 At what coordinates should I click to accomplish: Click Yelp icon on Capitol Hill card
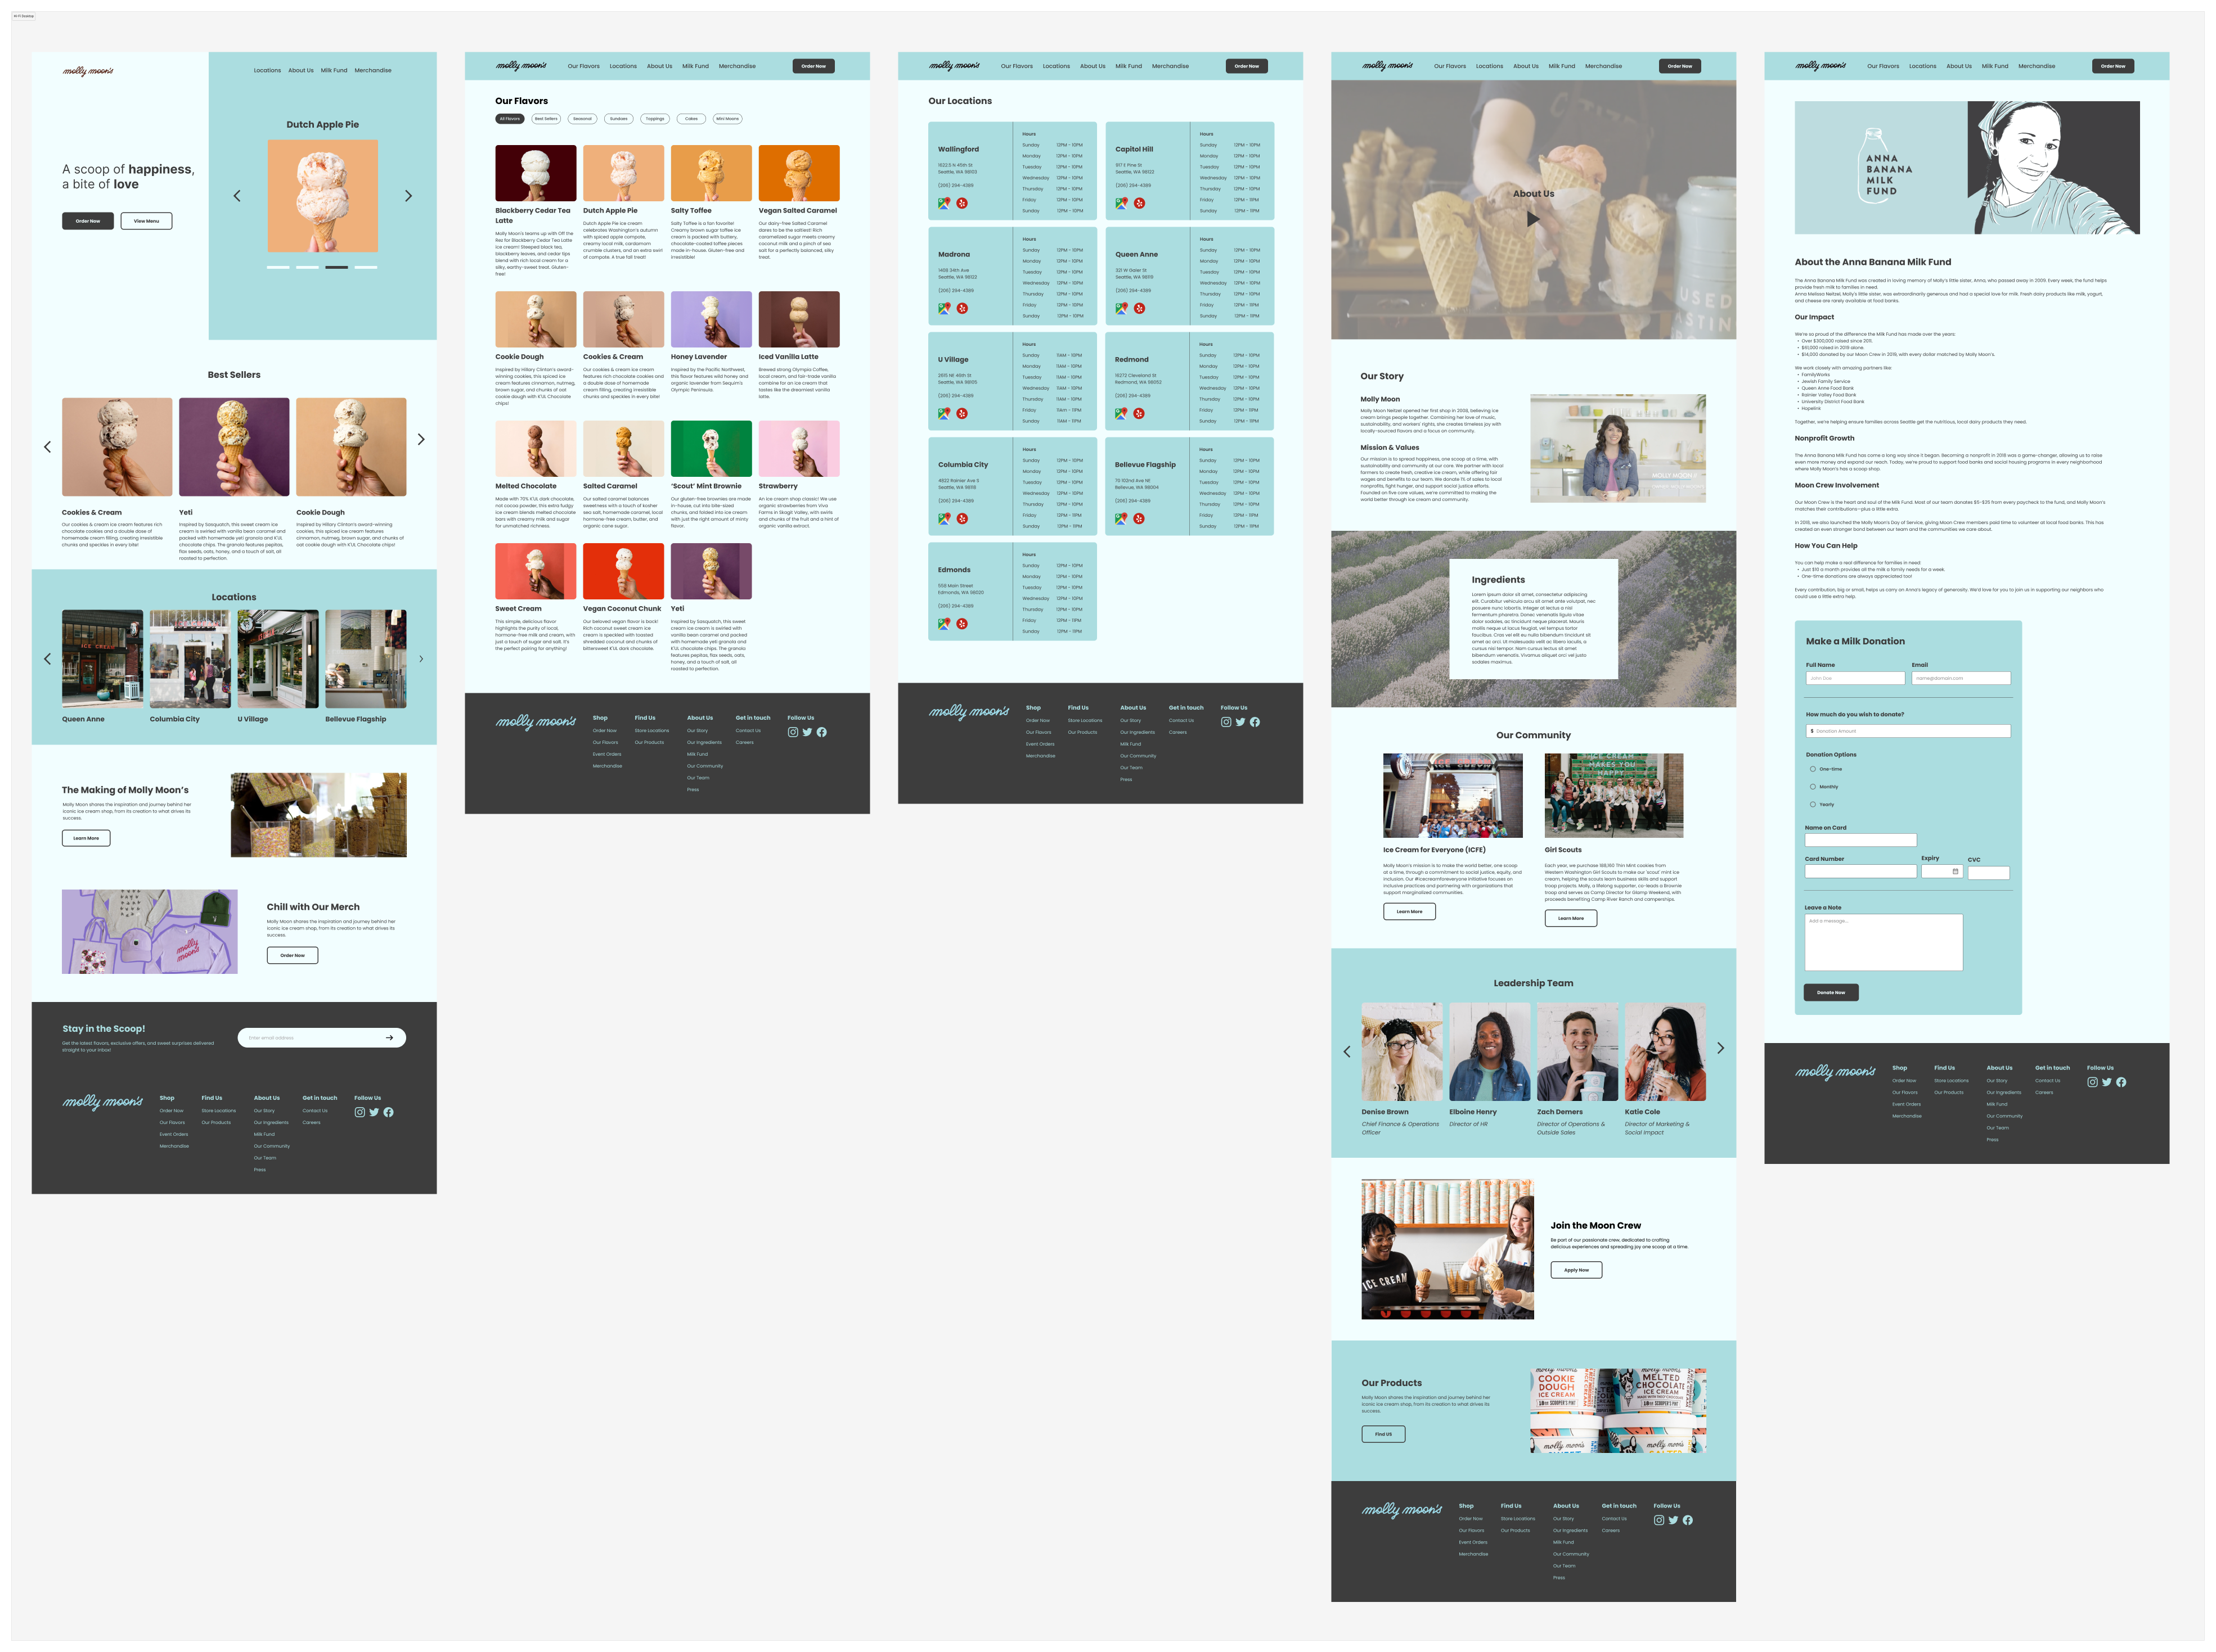pyautogui.click(x=1140, y=203)
